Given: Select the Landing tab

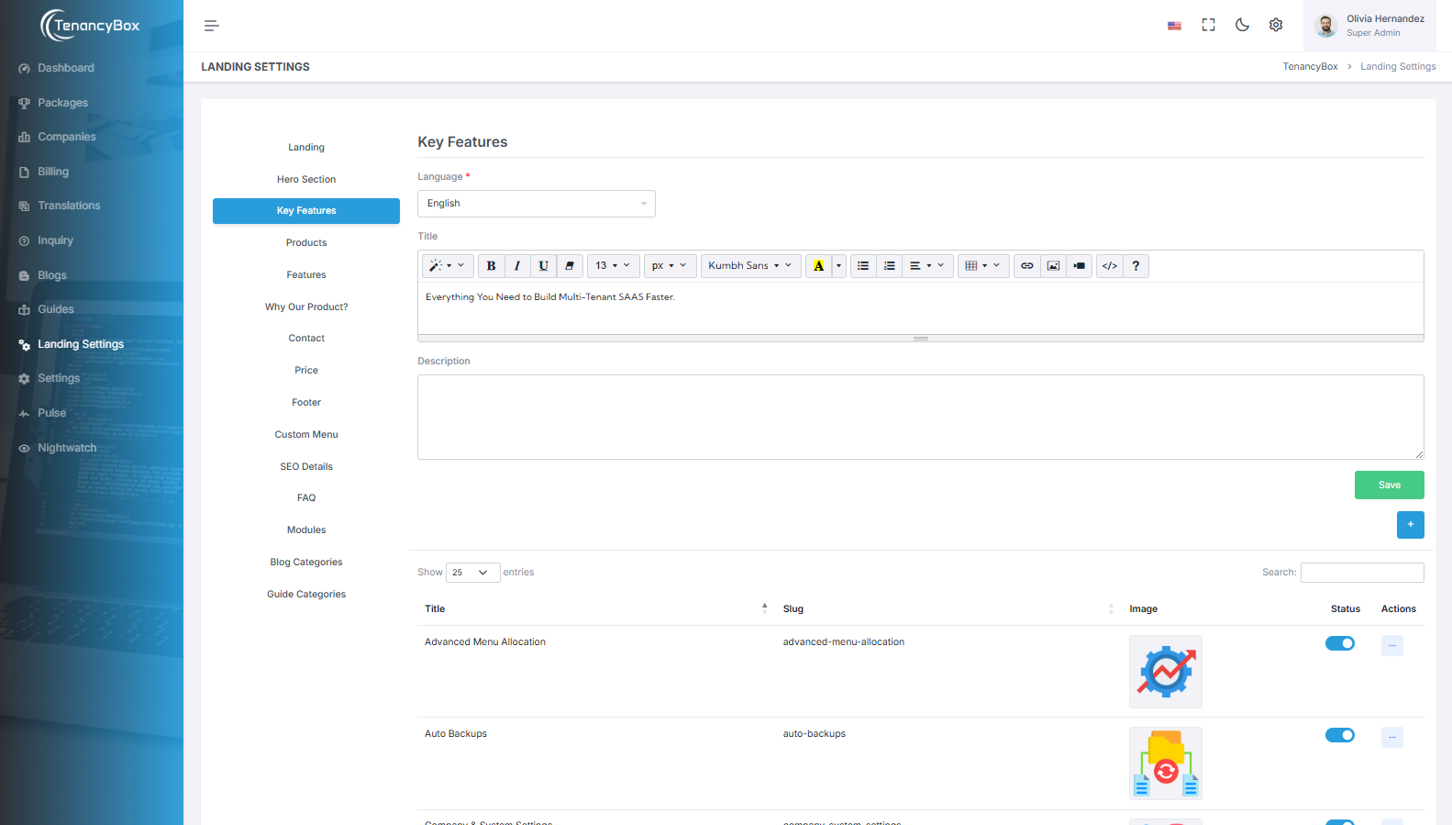Looking at the screenshot, I should point(306,148).
